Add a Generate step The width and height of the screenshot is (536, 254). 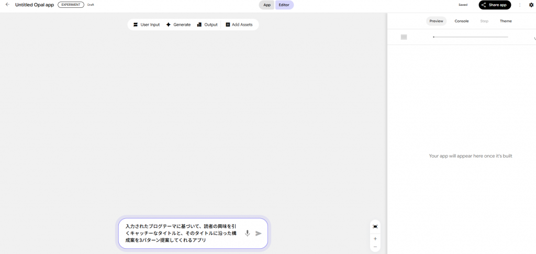pos(178,25)
